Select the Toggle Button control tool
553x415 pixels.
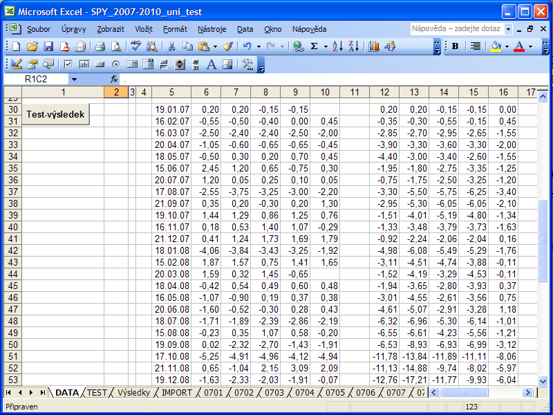(164, 64)
